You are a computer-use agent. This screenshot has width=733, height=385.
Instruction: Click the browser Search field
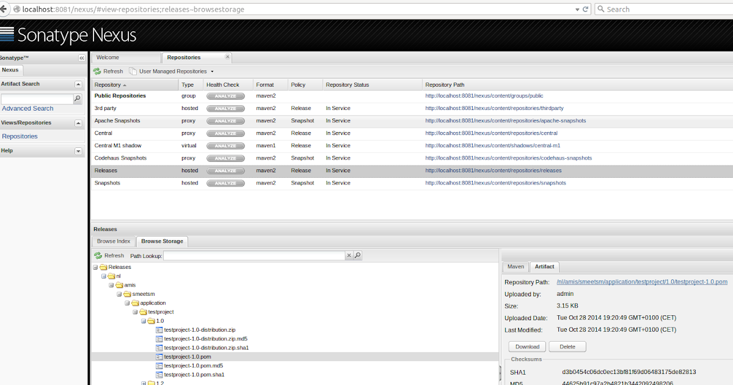click(663, 9)
